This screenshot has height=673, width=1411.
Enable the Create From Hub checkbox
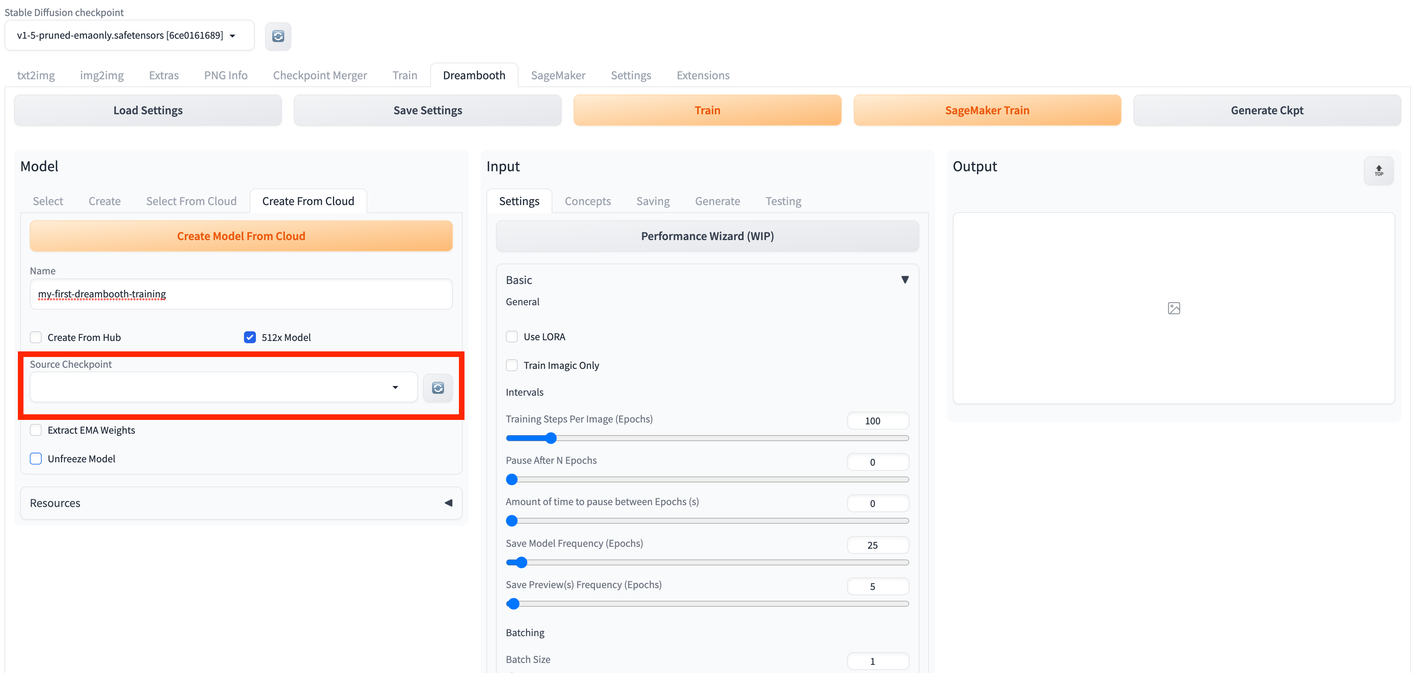36,338
